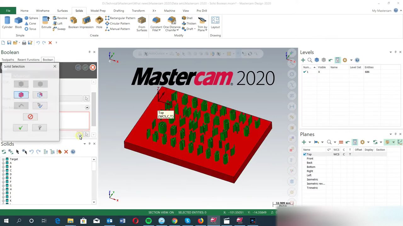Open Levels panel gear settings
This screenshot has width=403, height=226.
345,60
